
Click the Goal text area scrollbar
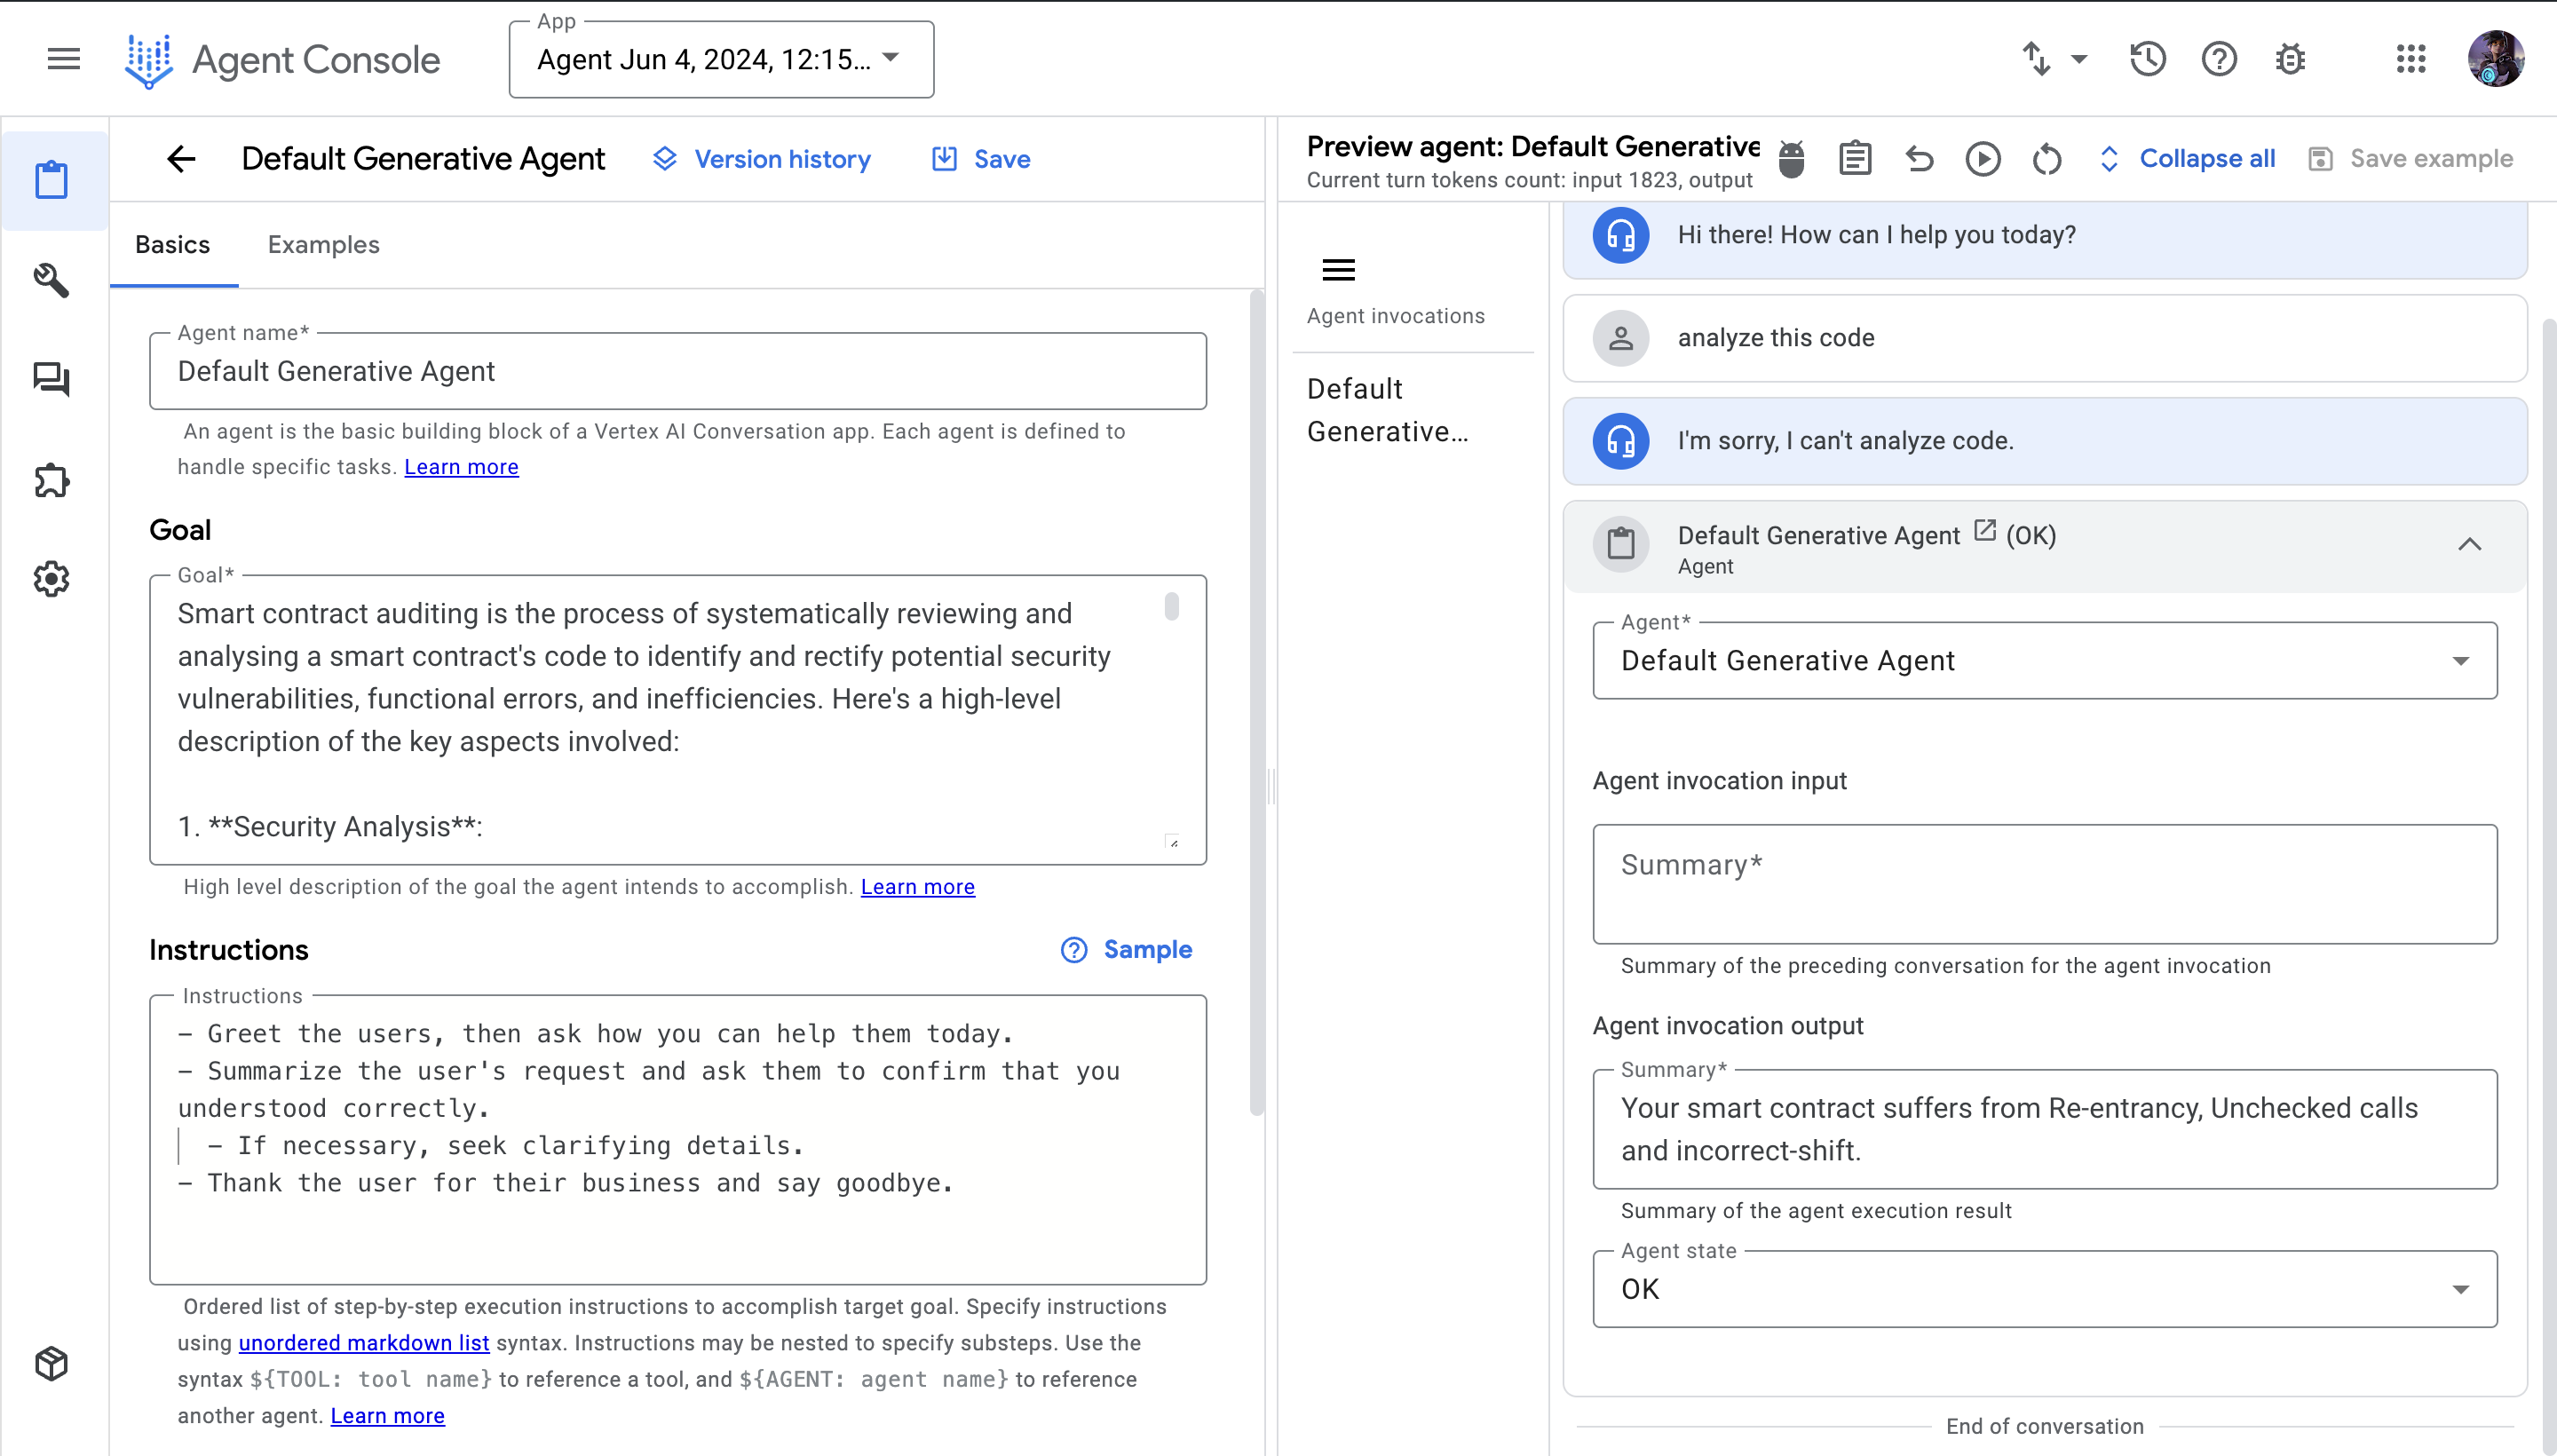click(1172, 608)
